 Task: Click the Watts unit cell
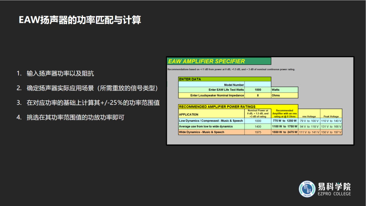point(285,90)
